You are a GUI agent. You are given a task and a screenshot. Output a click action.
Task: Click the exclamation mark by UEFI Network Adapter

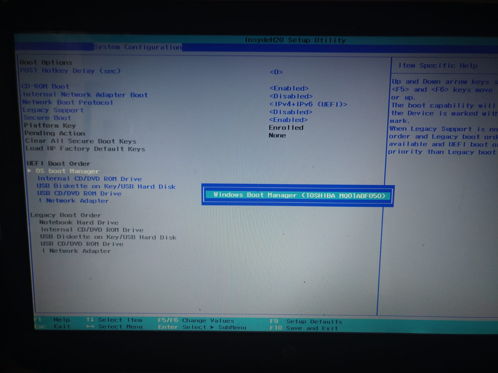(x=40, y=200)
